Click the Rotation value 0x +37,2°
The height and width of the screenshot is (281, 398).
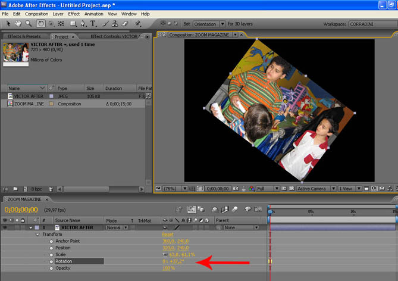point(174,261)
